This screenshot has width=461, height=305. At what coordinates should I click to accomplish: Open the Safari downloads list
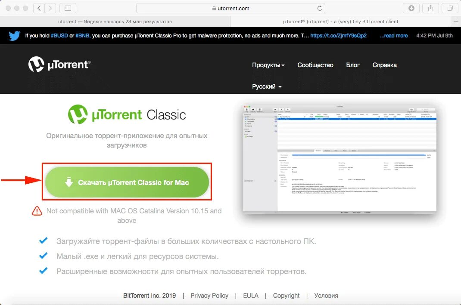[x=411, y=8]
